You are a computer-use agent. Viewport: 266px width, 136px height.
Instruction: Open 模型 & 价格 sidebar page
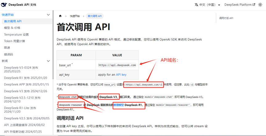(12, 28)
